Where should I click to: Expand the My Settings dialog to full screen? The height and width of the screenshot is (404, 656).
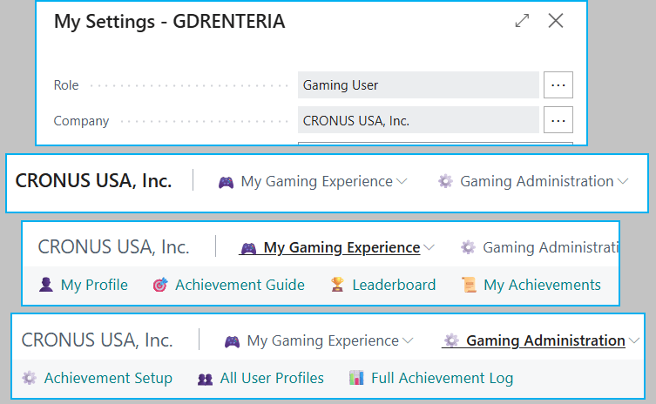[522, 21]
